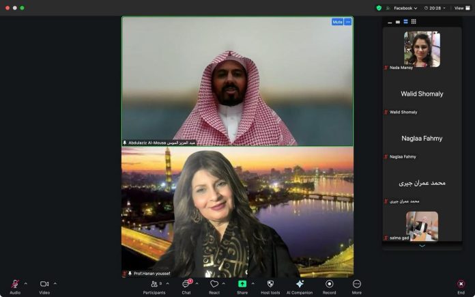Open the Chat panel
The height and width of the screenshot is (297, 475).
(186, 284)
